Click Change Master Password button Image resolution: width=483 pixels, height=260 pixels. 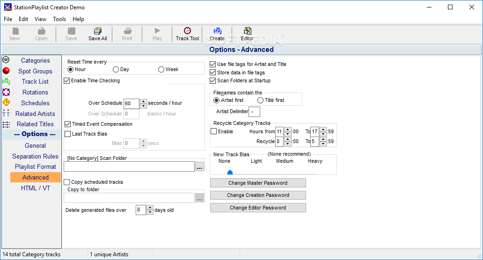click(258, 183)
